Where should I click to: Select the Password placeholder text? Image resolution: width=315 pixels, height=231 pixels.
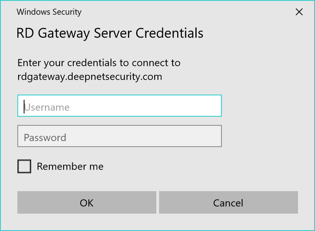click(45, 138)
